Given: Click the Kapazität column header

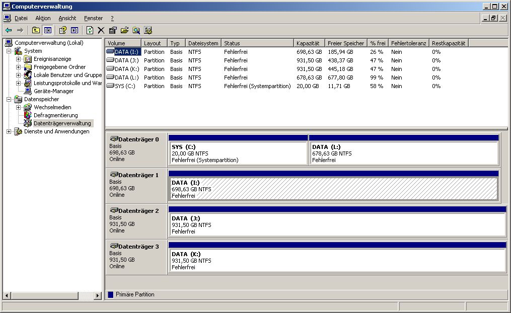Looking at the screenshot, I should tap(308, 43).
